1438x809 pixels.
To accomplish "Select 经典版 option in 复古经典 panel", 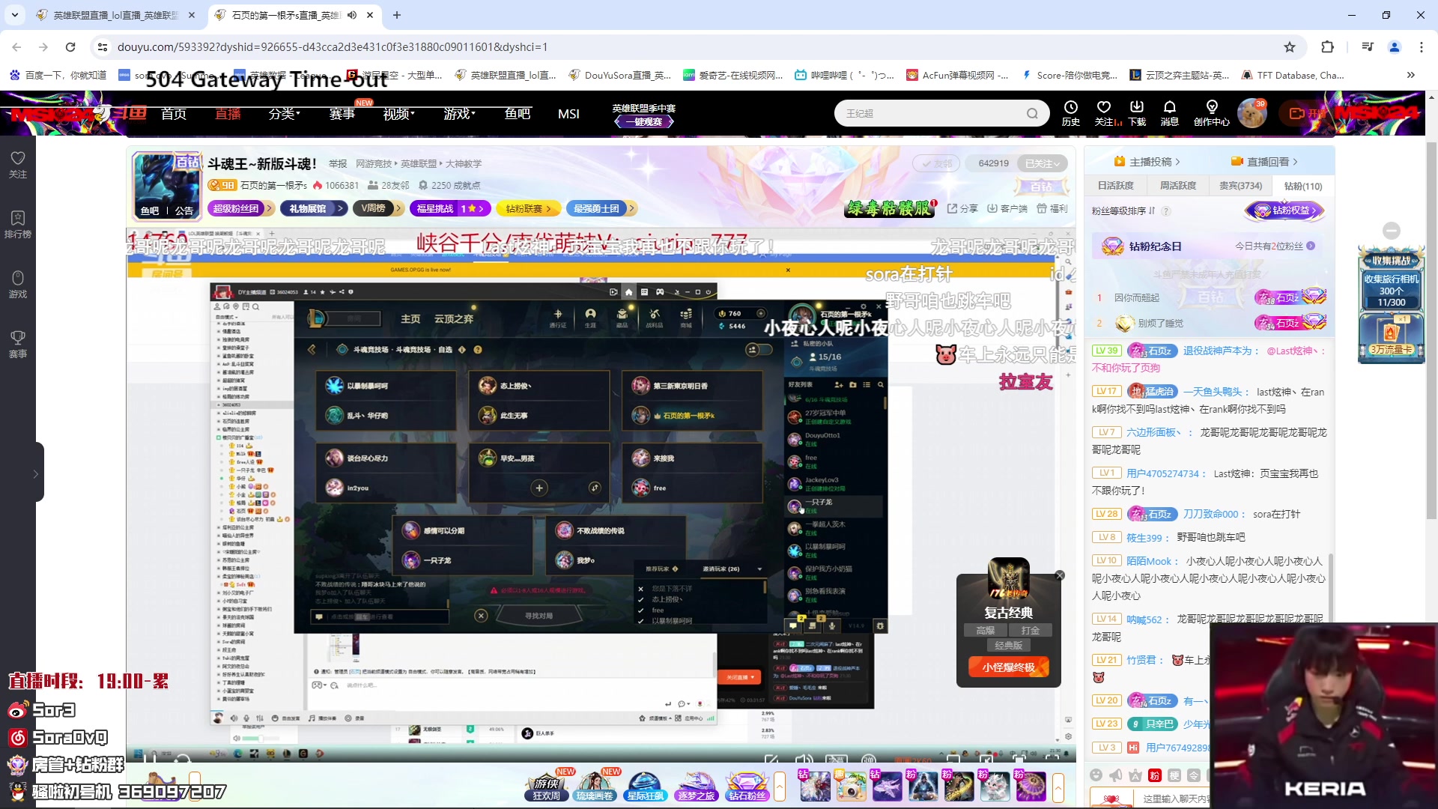I will (x=1008, y=645).
